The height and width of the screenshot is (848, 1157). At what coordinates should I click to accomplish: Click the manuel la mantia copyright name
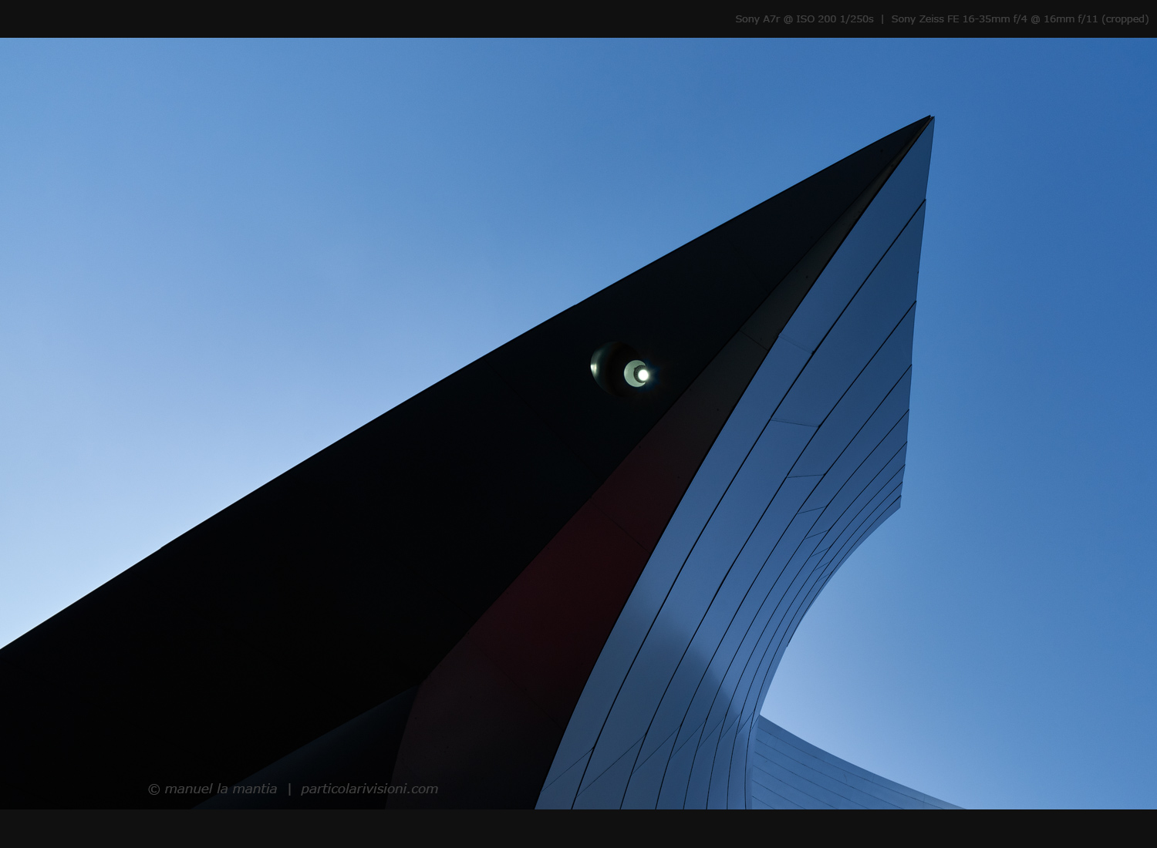220,789
